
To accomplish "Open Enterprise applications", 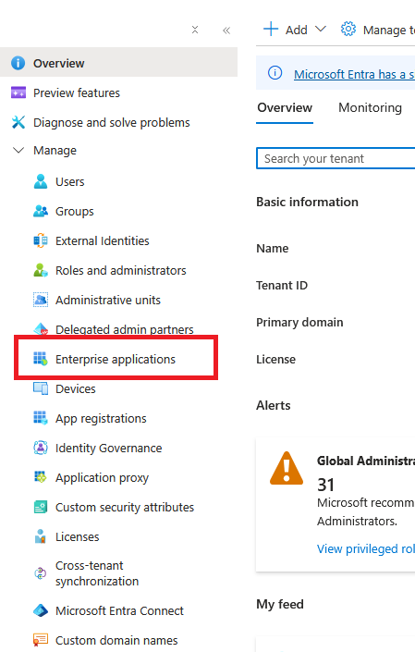I will click(x=116, y=359).
